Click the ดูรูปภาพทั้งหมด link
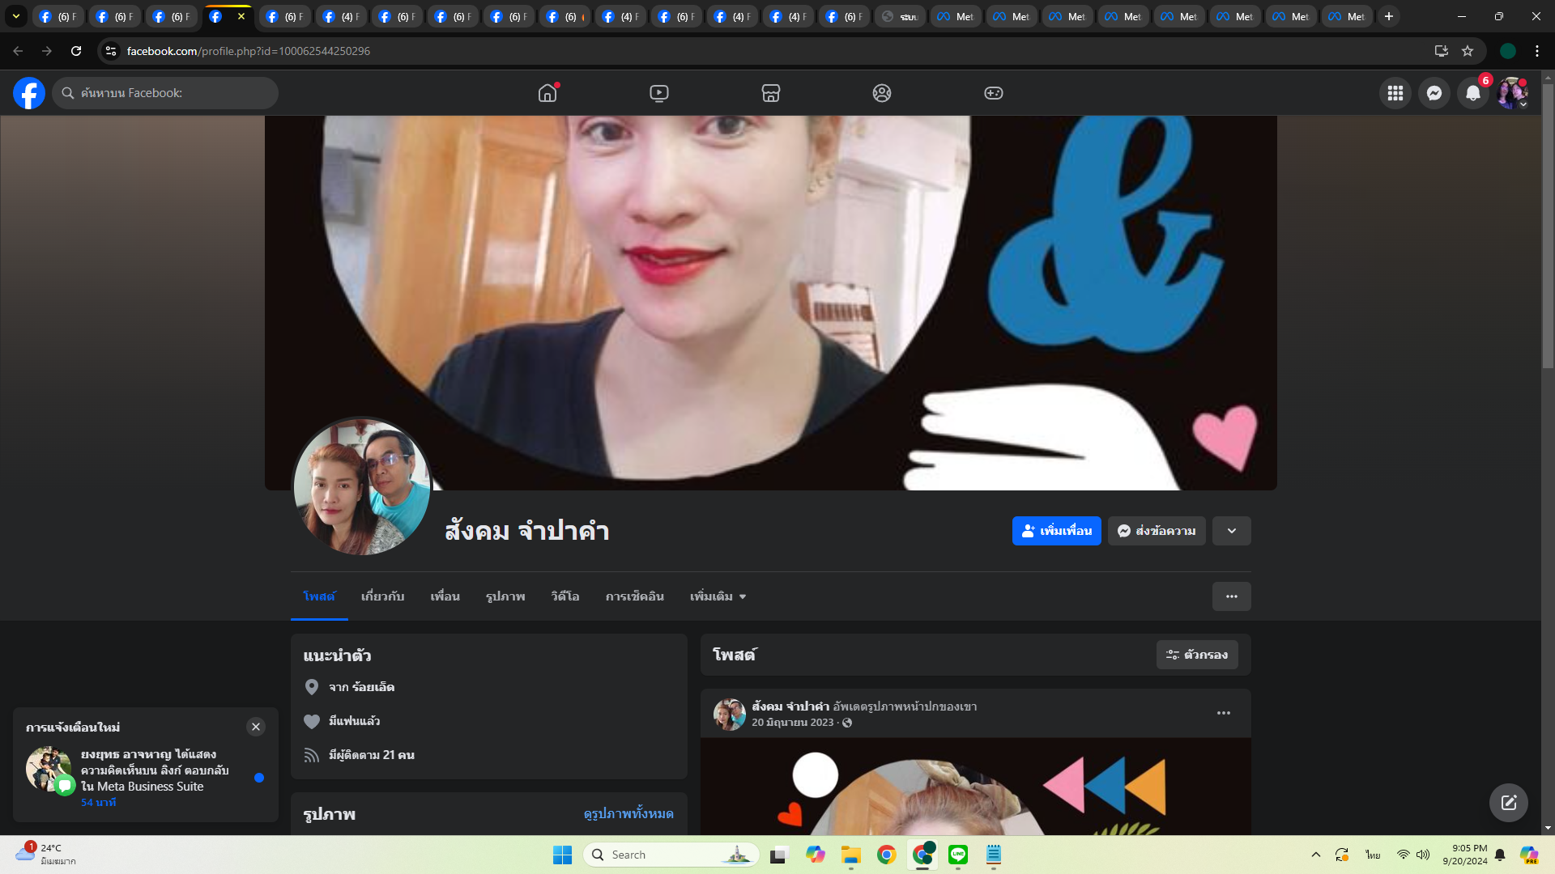Image resolution: width=1555 pixels, height=874 pixels. tap(628, 813)
